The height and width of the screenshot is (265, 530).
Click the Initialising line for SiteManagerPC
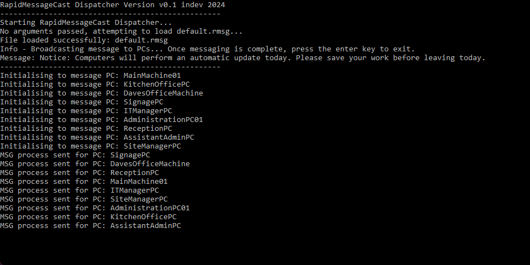[91, 146]
